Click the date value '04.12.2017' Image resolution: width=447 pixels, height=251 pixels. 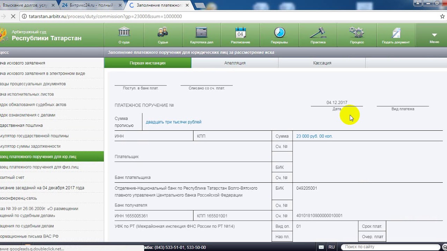coord(337,102)
